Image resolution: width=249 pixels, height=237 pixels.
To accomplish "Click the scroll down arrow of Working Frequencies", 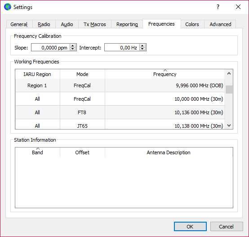I will (229, 125).
